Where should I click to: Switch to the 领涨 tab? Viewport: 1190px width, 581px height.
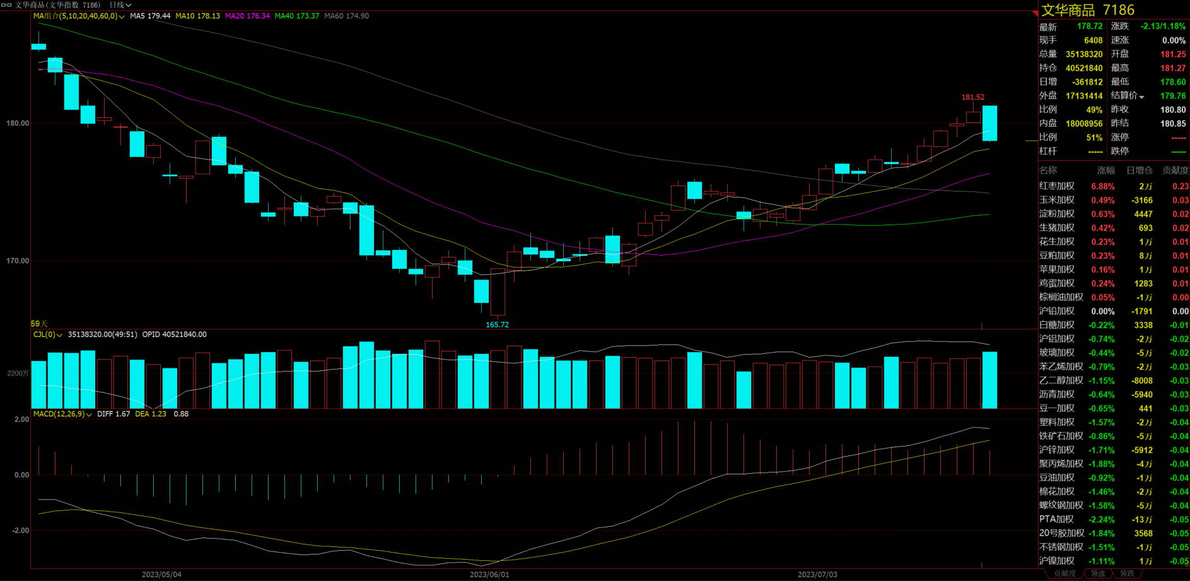[x=1099, y=573]
